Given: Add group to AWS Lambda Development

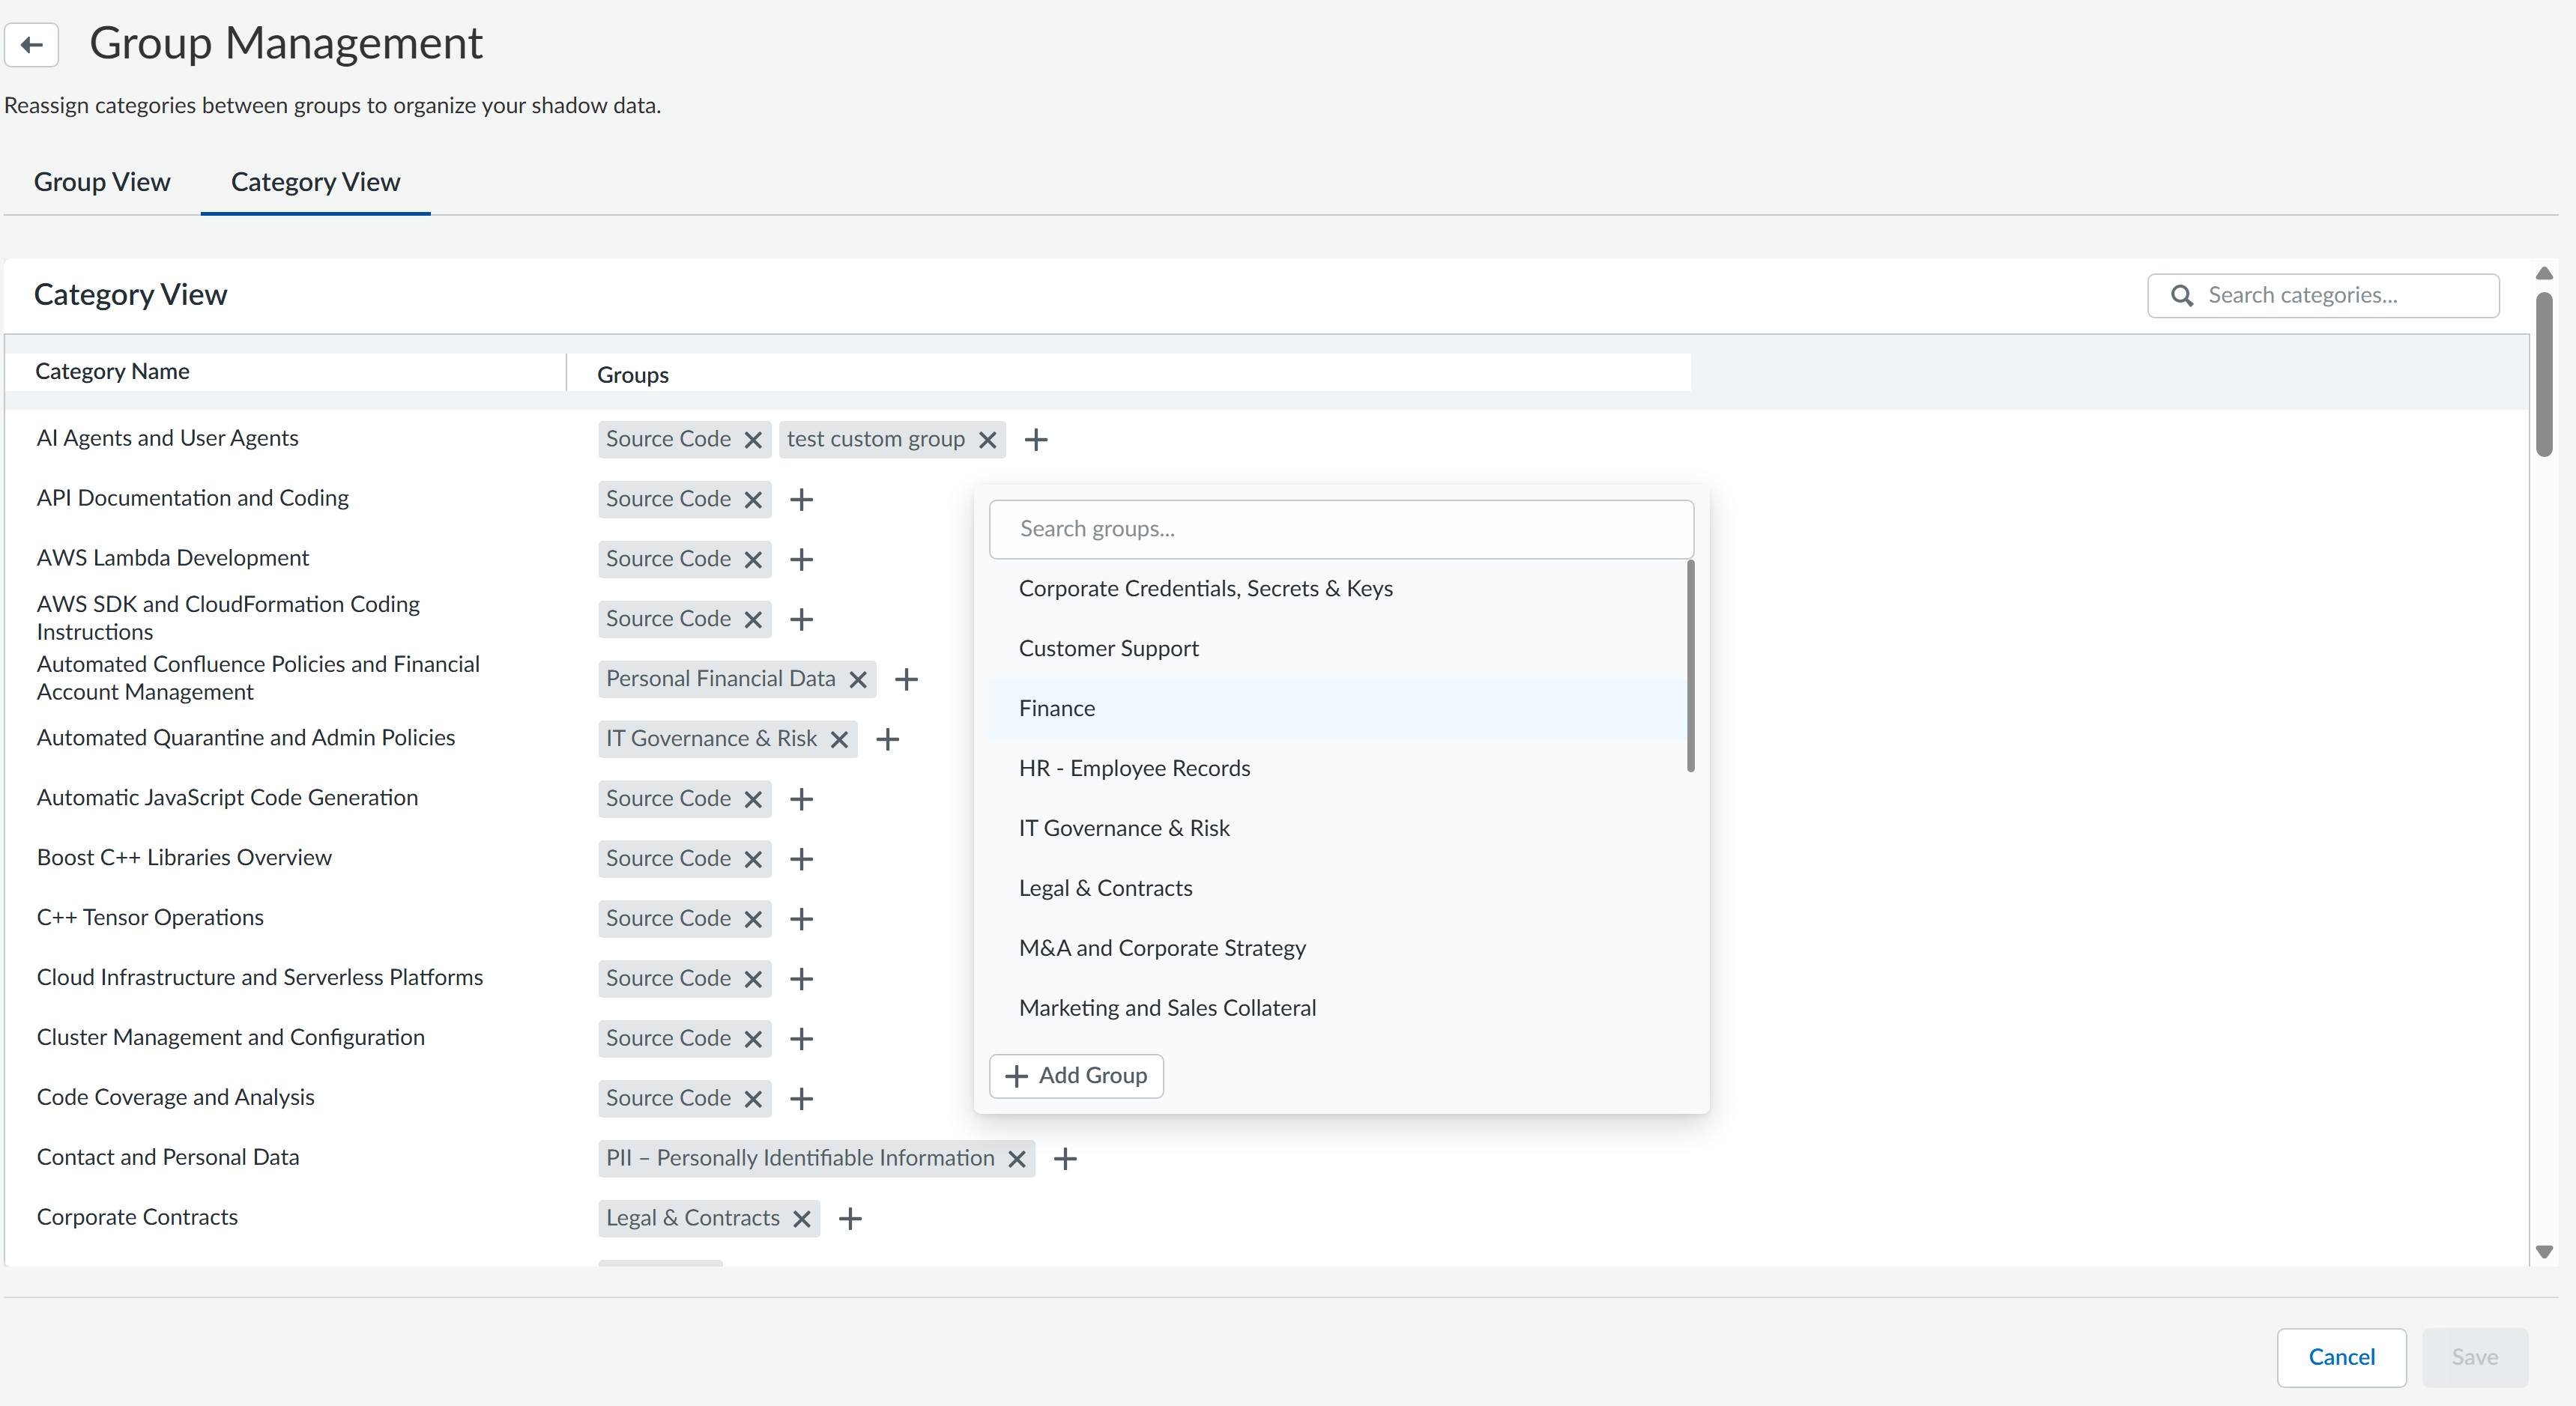Looking at the screenshot, I should (x=801, y=560).
